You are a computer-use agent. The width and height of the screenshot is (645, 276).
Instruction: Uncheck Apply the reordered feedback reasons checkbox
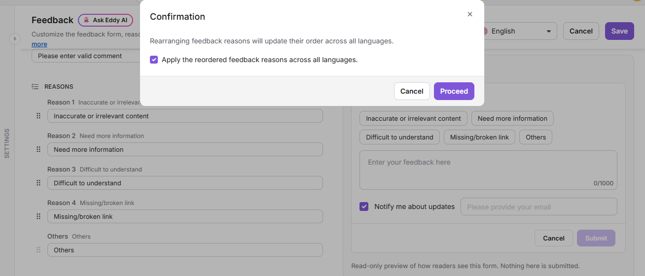pyautogui.click(x=154, y=60)
